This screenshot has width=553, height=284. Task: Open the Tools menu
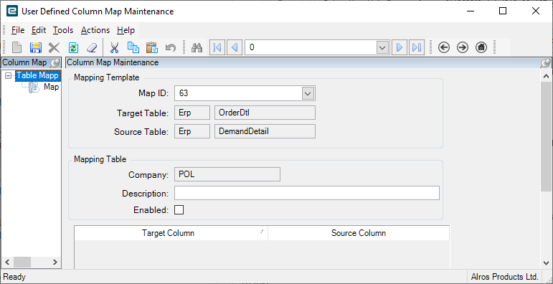63,30
